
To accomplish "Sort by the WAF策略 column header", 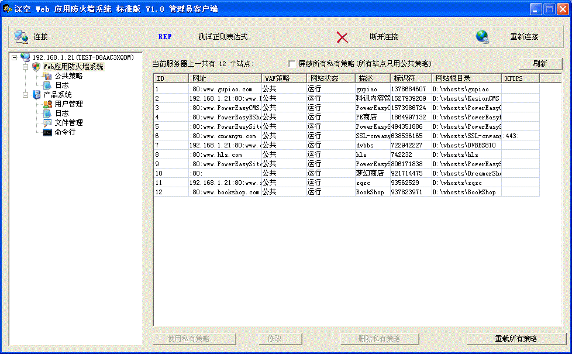I will (x=284, y=78).
